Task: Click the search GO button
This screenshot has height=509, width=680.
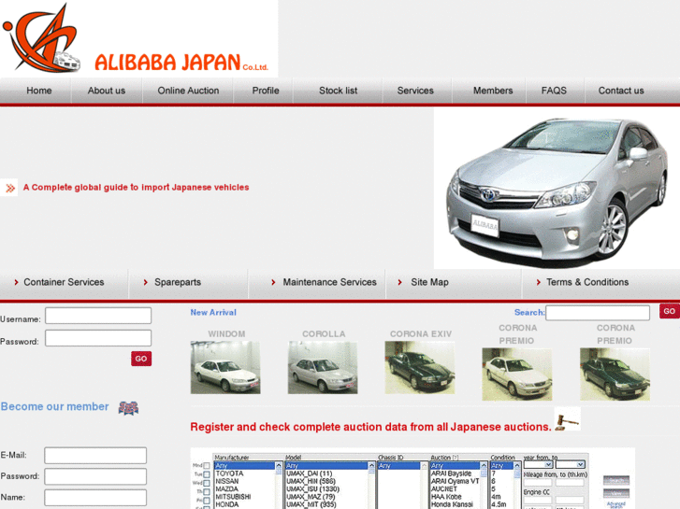Action: point(669,311)
